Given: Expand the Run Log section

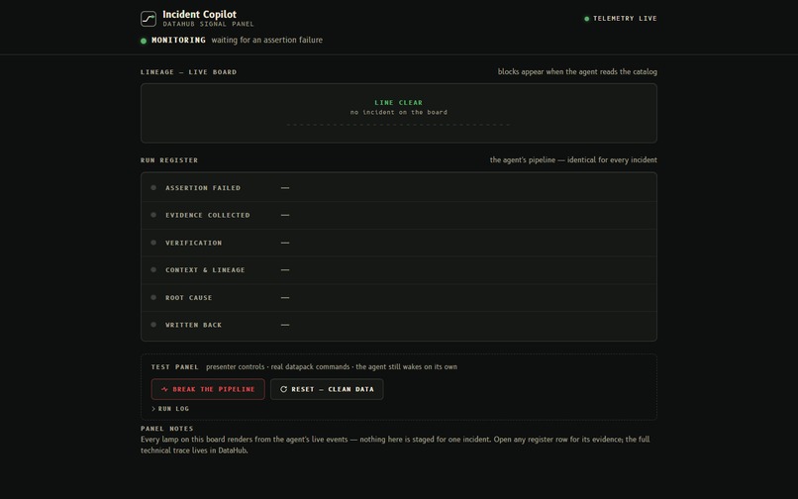Looking at the screenshot, I should point(170,408).
